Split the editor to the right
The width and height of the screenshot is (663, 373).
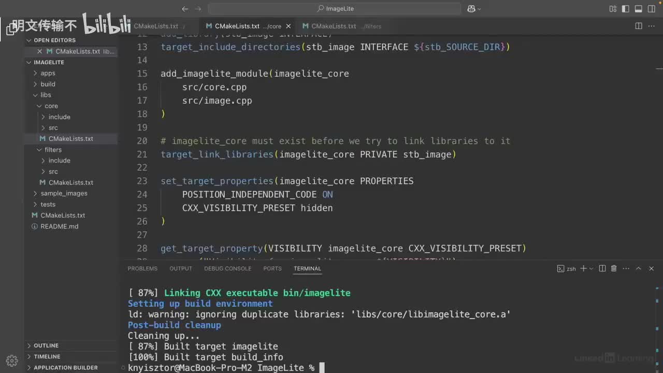click(639, 26)
